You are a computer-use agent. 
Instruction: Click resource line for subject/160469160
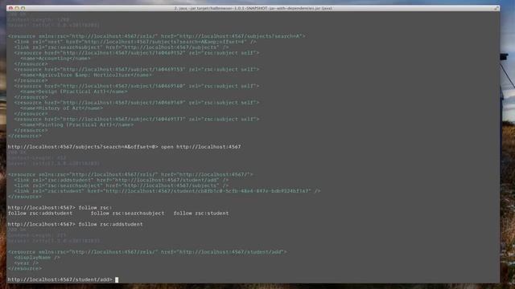(x=137, y=86)
